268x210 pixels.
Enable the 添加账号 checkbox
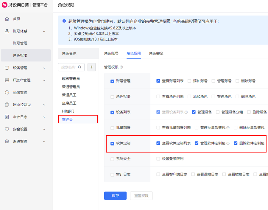189,81
